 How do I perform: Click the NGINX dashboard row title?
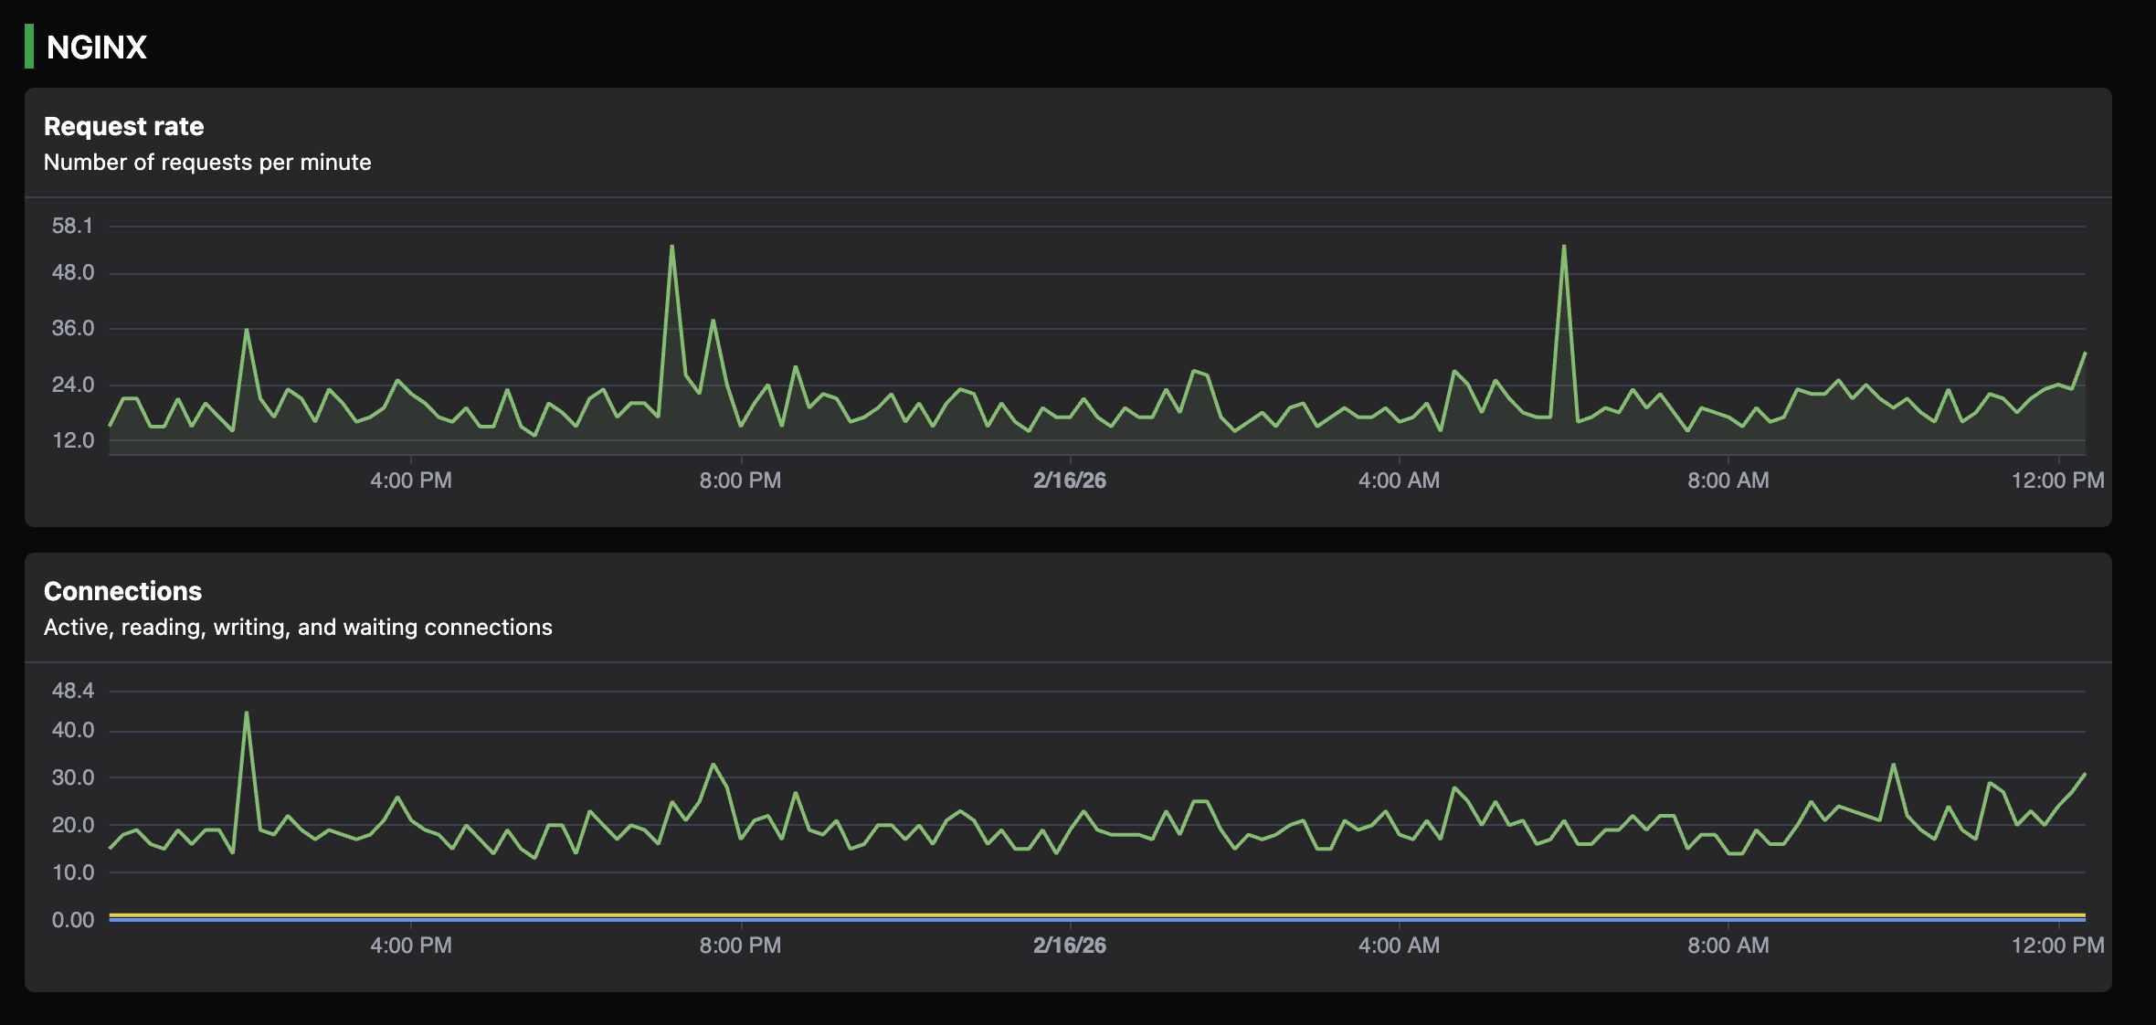96,46
